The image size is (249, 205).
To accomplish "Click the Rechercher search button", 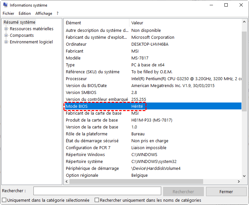I will (x=183, y=192).
